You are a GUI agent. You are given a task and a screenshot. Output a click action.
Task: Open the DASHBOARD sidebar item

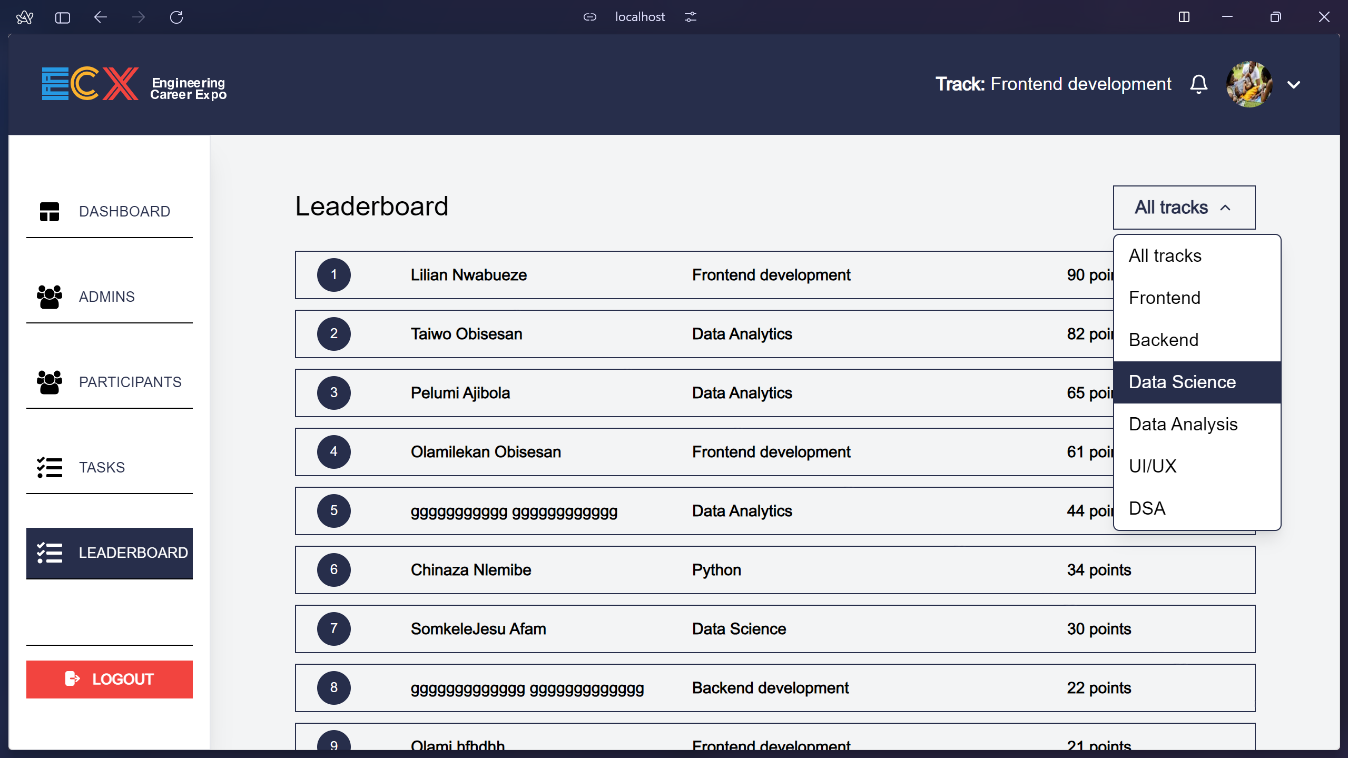(110, 212)
